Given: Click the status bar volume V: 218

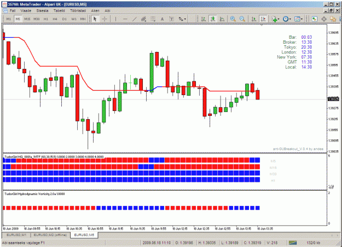Looking at the screenshot, I should pyautogui.click(x=272, y=243).
